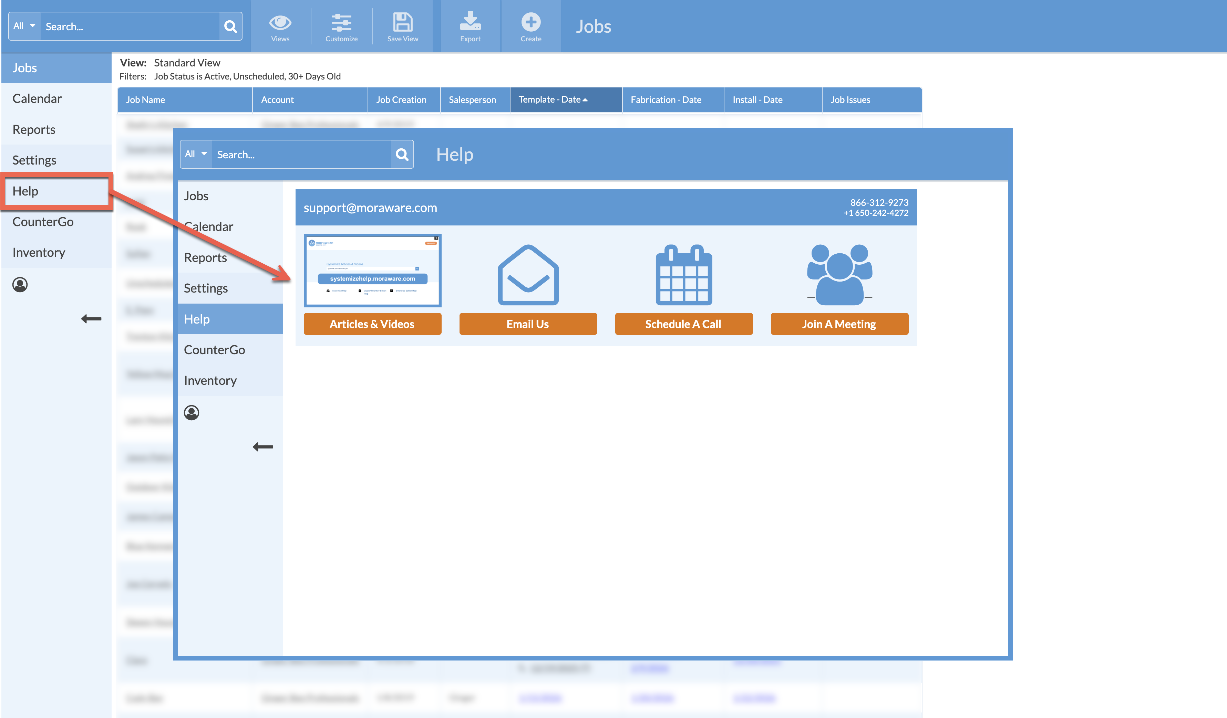Image resolution: width=1227 pixels, height=718 pixels.
Task: Click the systemizehelp.moraware.com preview thumbnail
Action: coord(372,271)
